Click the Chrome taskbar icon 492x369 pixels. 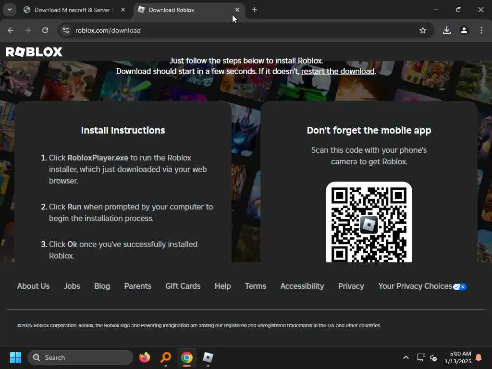tap(187, 357)
